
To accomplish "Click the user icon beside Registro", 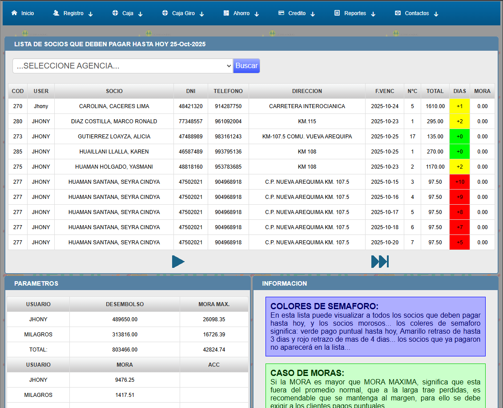I will [56, 13].
